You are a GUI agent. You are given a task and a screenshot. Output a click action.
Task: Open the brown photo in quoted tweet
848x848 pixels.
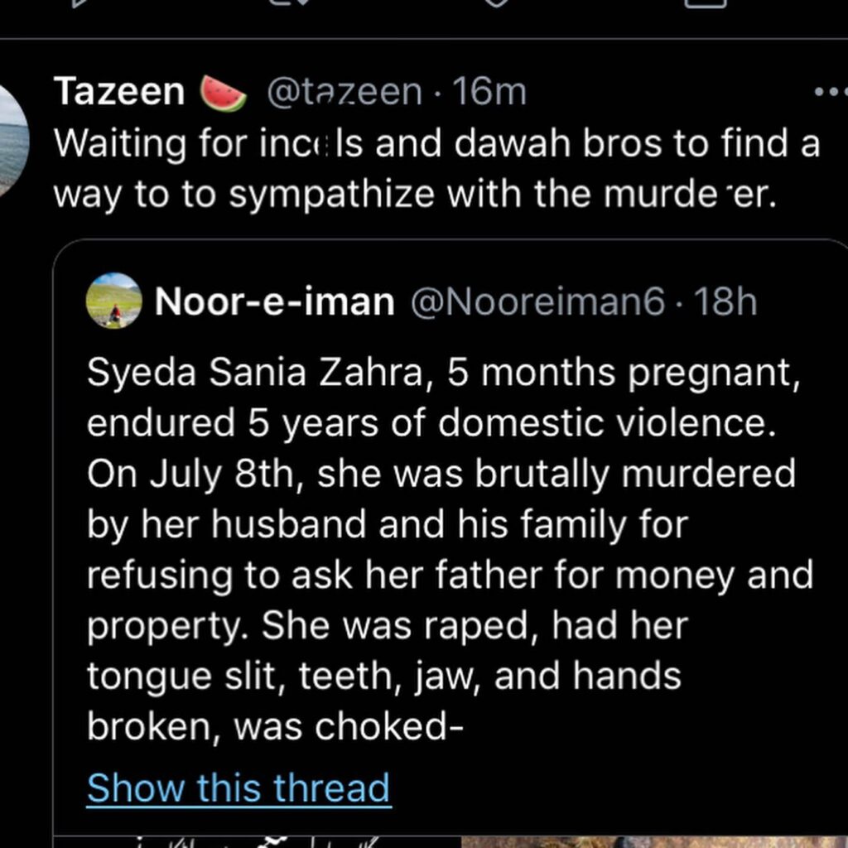[x=655, y=841]
